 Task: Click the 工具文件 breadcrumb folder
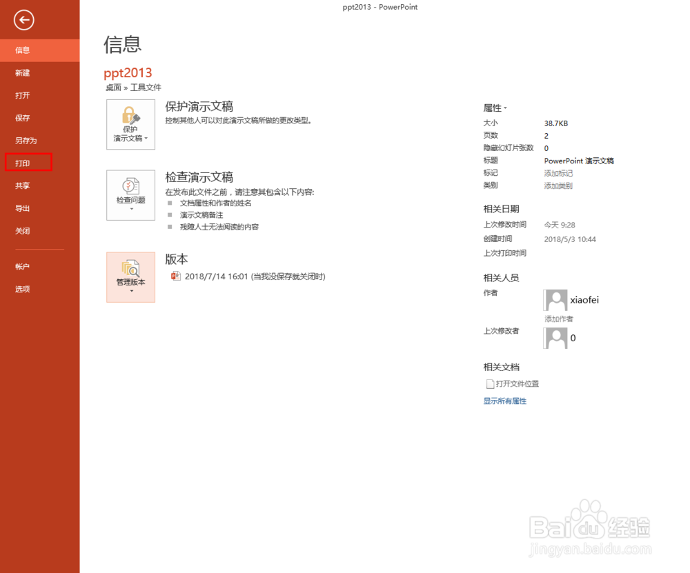(146, 88)
